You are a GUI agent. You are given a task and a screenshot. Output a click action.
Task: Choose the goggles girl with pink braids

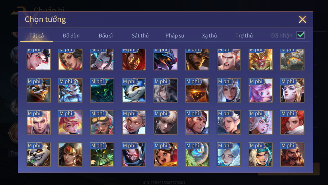(x=102, y=122)
